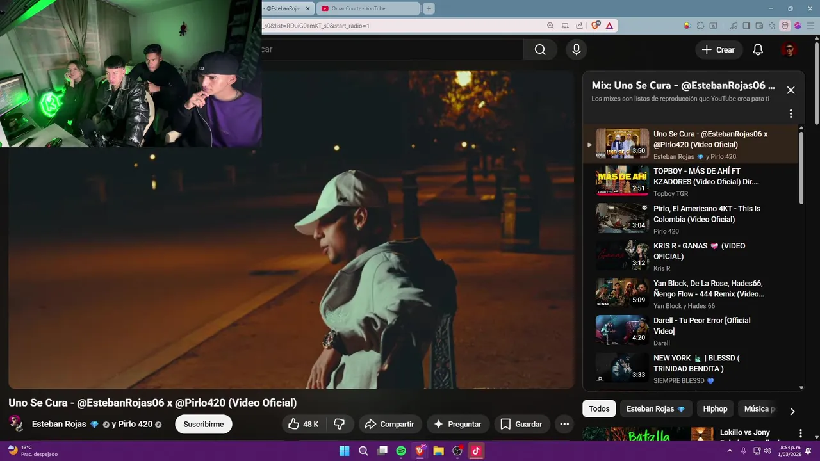Image resolution: width=820 pixels, height=461 pixels.
Task: Open Brave Shields icon in address bar
Action: [x=596, y=26]
